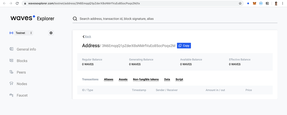Open Blocks from the sidebar
Viewport: 287px width, 115px height.
(x=22, y=61)
